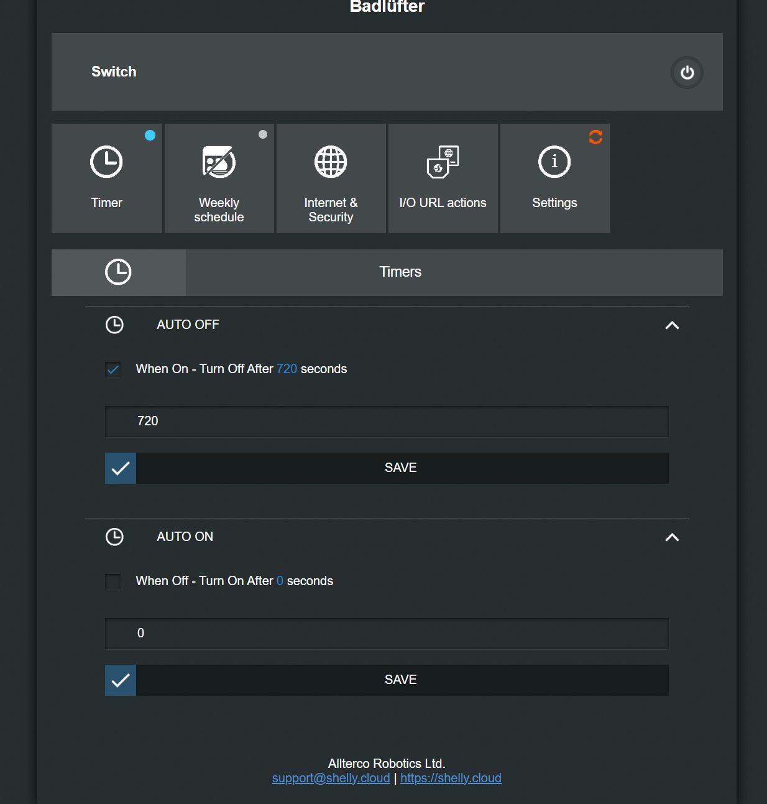Click the orange update refresh icon
This screenshot has height=804, width=767.
[595, 137]
